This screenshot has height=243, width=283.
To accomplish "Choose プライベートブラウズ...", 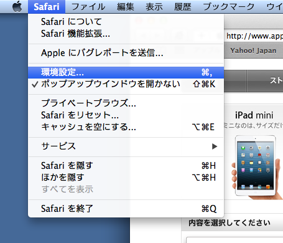I will tap(126, 103).
